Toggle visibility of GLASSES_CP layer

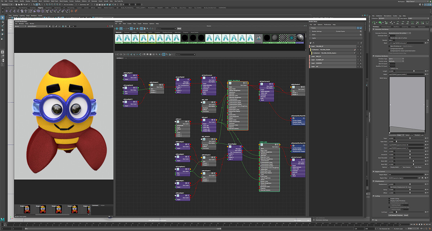click(357, 60)
